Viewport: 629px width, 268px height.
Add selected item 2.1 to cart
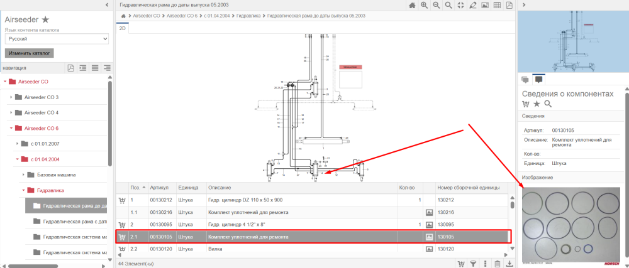pyautogui.click(x=122, y=237)
